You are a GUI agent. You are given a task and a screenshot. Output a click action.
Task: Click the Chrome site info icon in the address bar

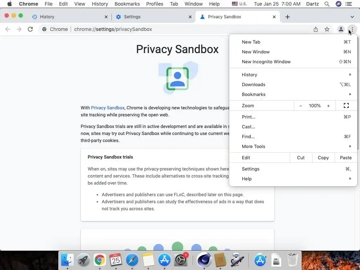pyautogui.click(x=44, y=29)
